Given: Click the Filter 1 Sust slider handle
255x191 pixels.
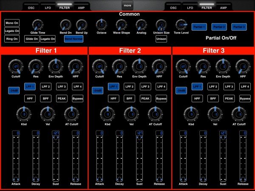Looking at the screenshot, I should pos(56,138).
